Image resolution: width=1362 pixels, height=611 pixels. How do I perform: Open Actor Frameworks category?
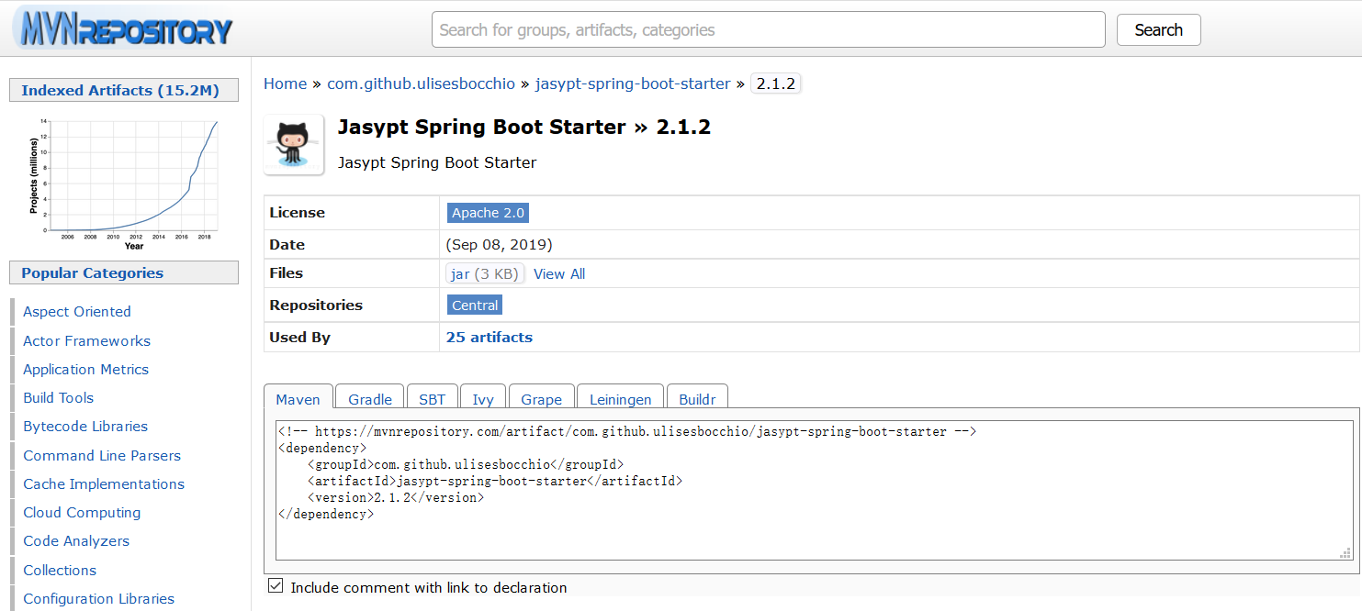(87, 340)
